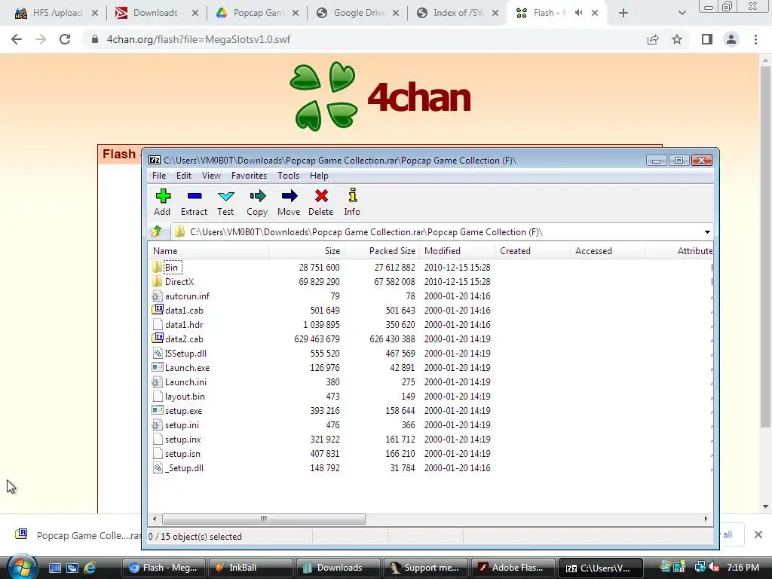
Task: Sort files by the Size column
Action: pos(306,250)
